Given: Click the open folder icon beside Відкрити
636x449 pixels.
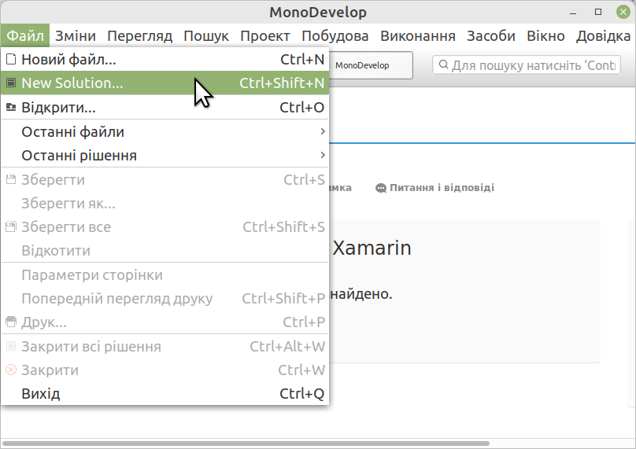Looking at the screenshot, I should (11, 108).
